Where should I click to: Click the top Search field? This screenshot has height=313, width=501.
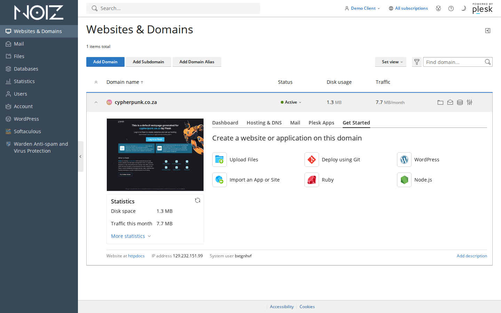click(173, 8)
